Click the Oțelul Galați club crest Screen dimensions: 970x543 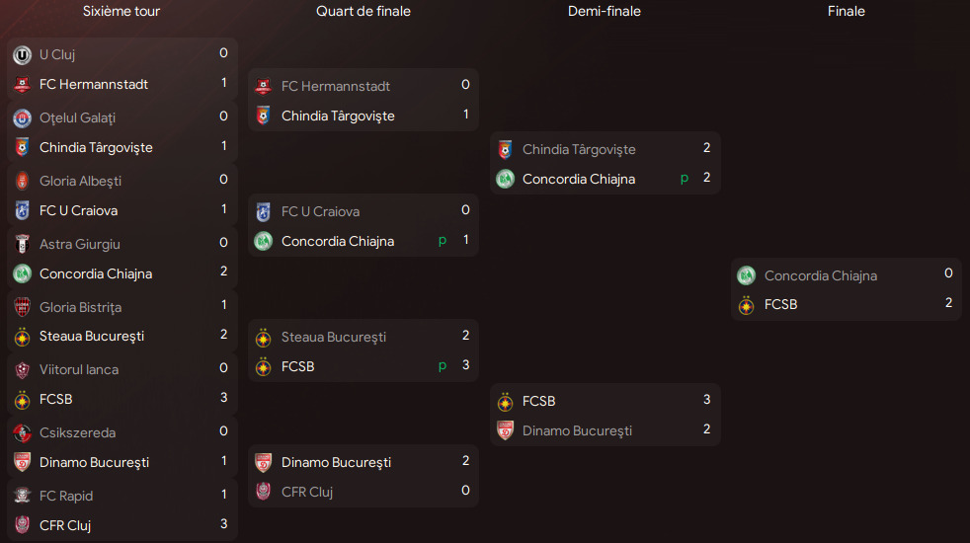[22, 118]
